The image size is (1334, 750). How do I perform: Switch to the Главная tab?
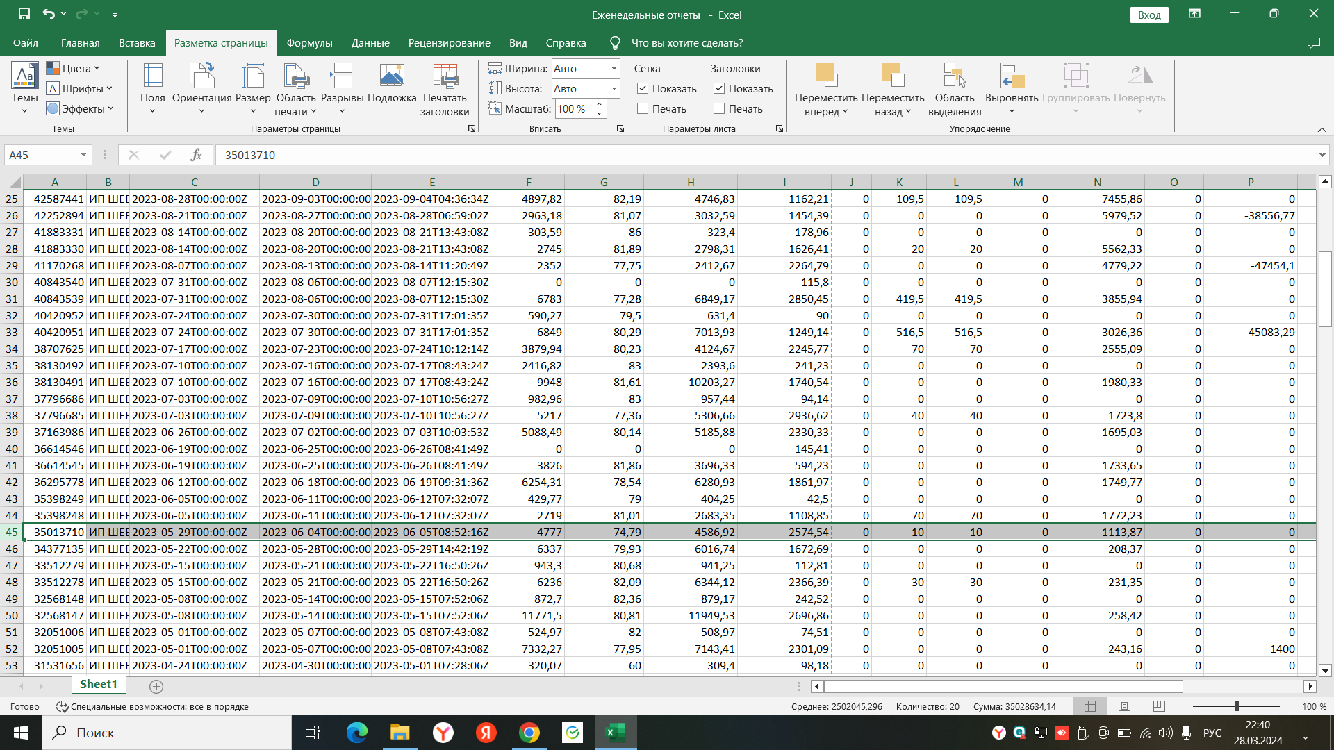tap(80, 43)
